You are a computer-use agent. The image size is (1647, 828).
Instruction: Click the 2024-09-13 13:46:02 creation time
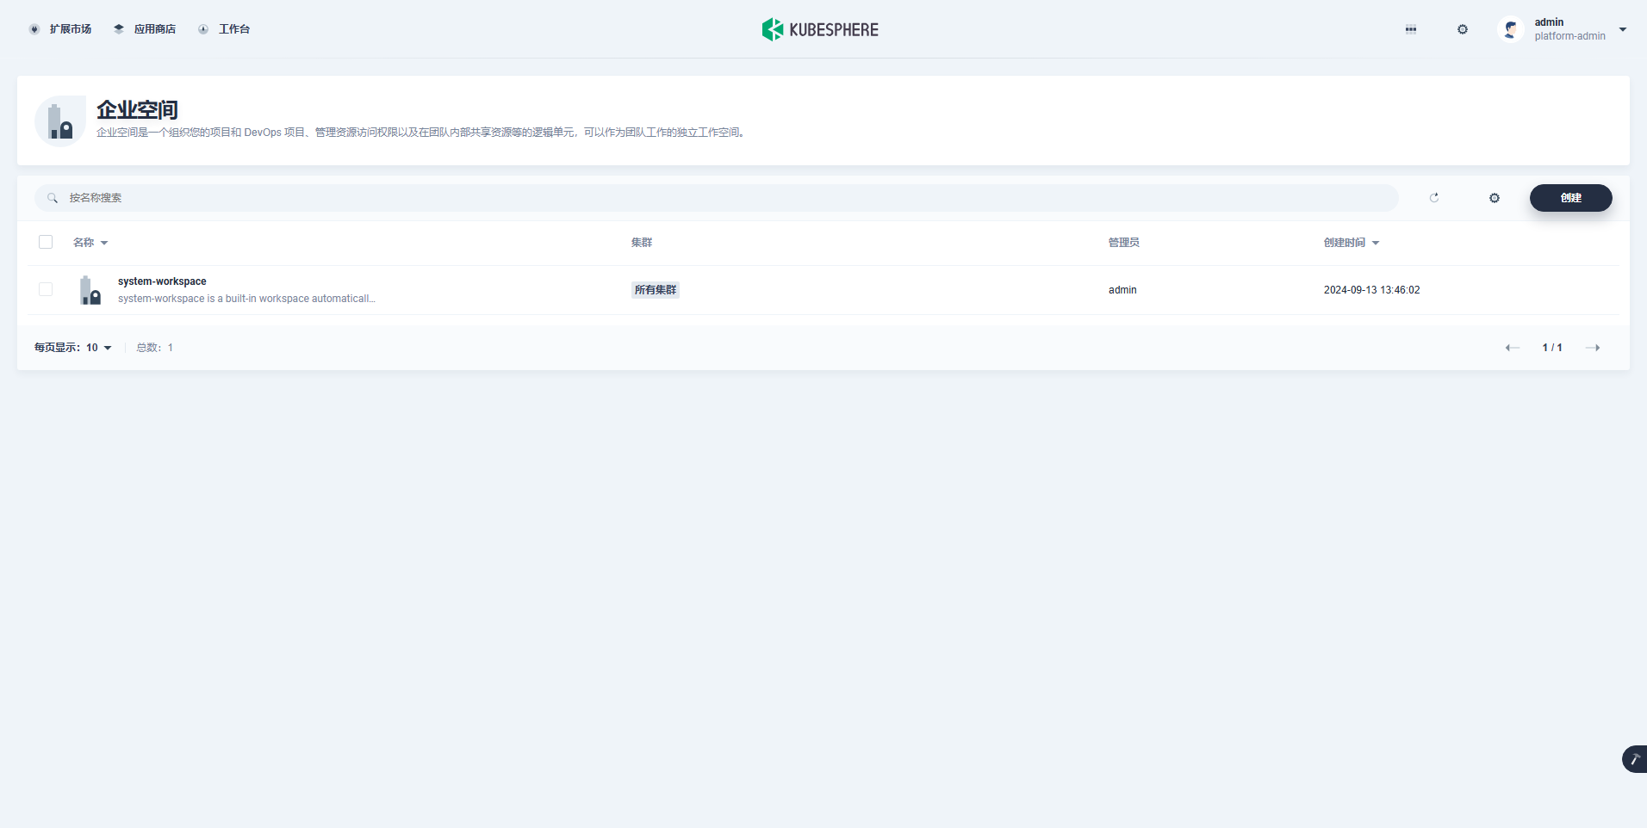[x=1371, y=290]
